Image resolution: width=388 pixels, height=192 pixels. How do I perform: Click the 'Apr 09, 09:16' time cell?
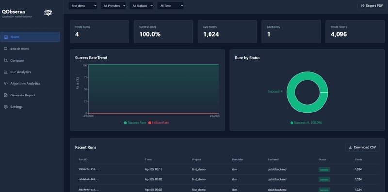point(153,169)
